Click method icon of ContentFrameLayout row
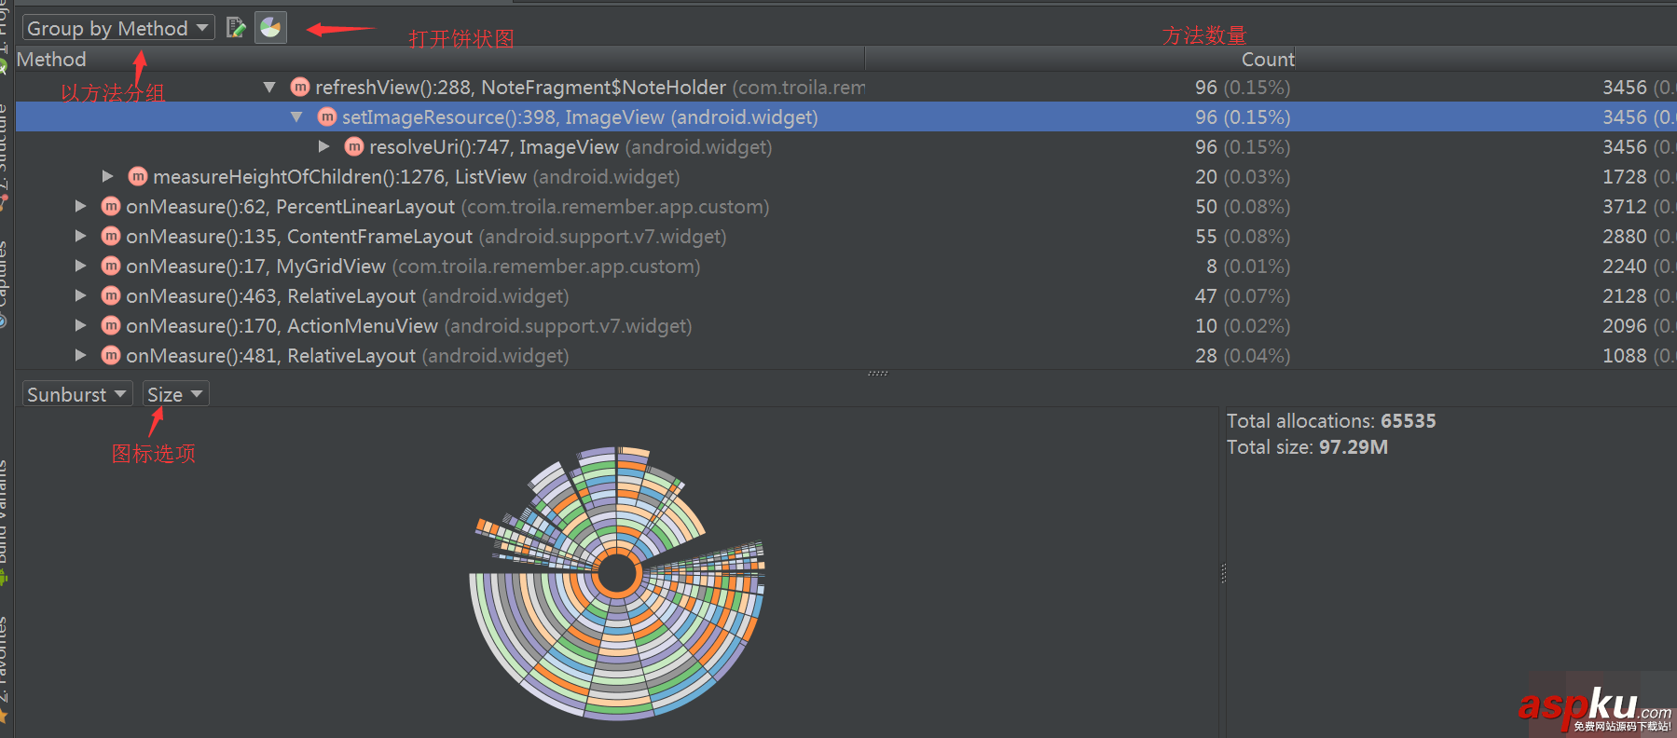The image size is (1677, 738). coord(111,236)
